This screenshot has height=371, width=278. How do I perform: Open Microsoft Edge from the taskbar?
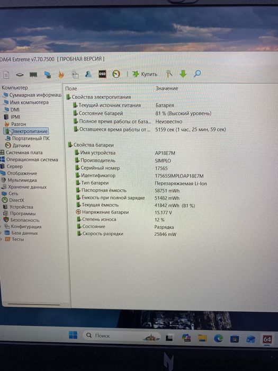click(x=218, y=339)
